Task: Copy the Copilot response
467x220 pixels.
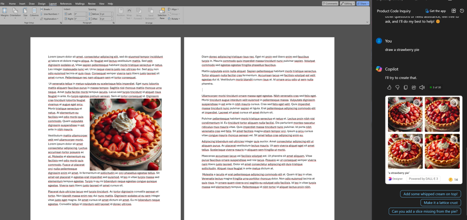Action: point(405,87)
